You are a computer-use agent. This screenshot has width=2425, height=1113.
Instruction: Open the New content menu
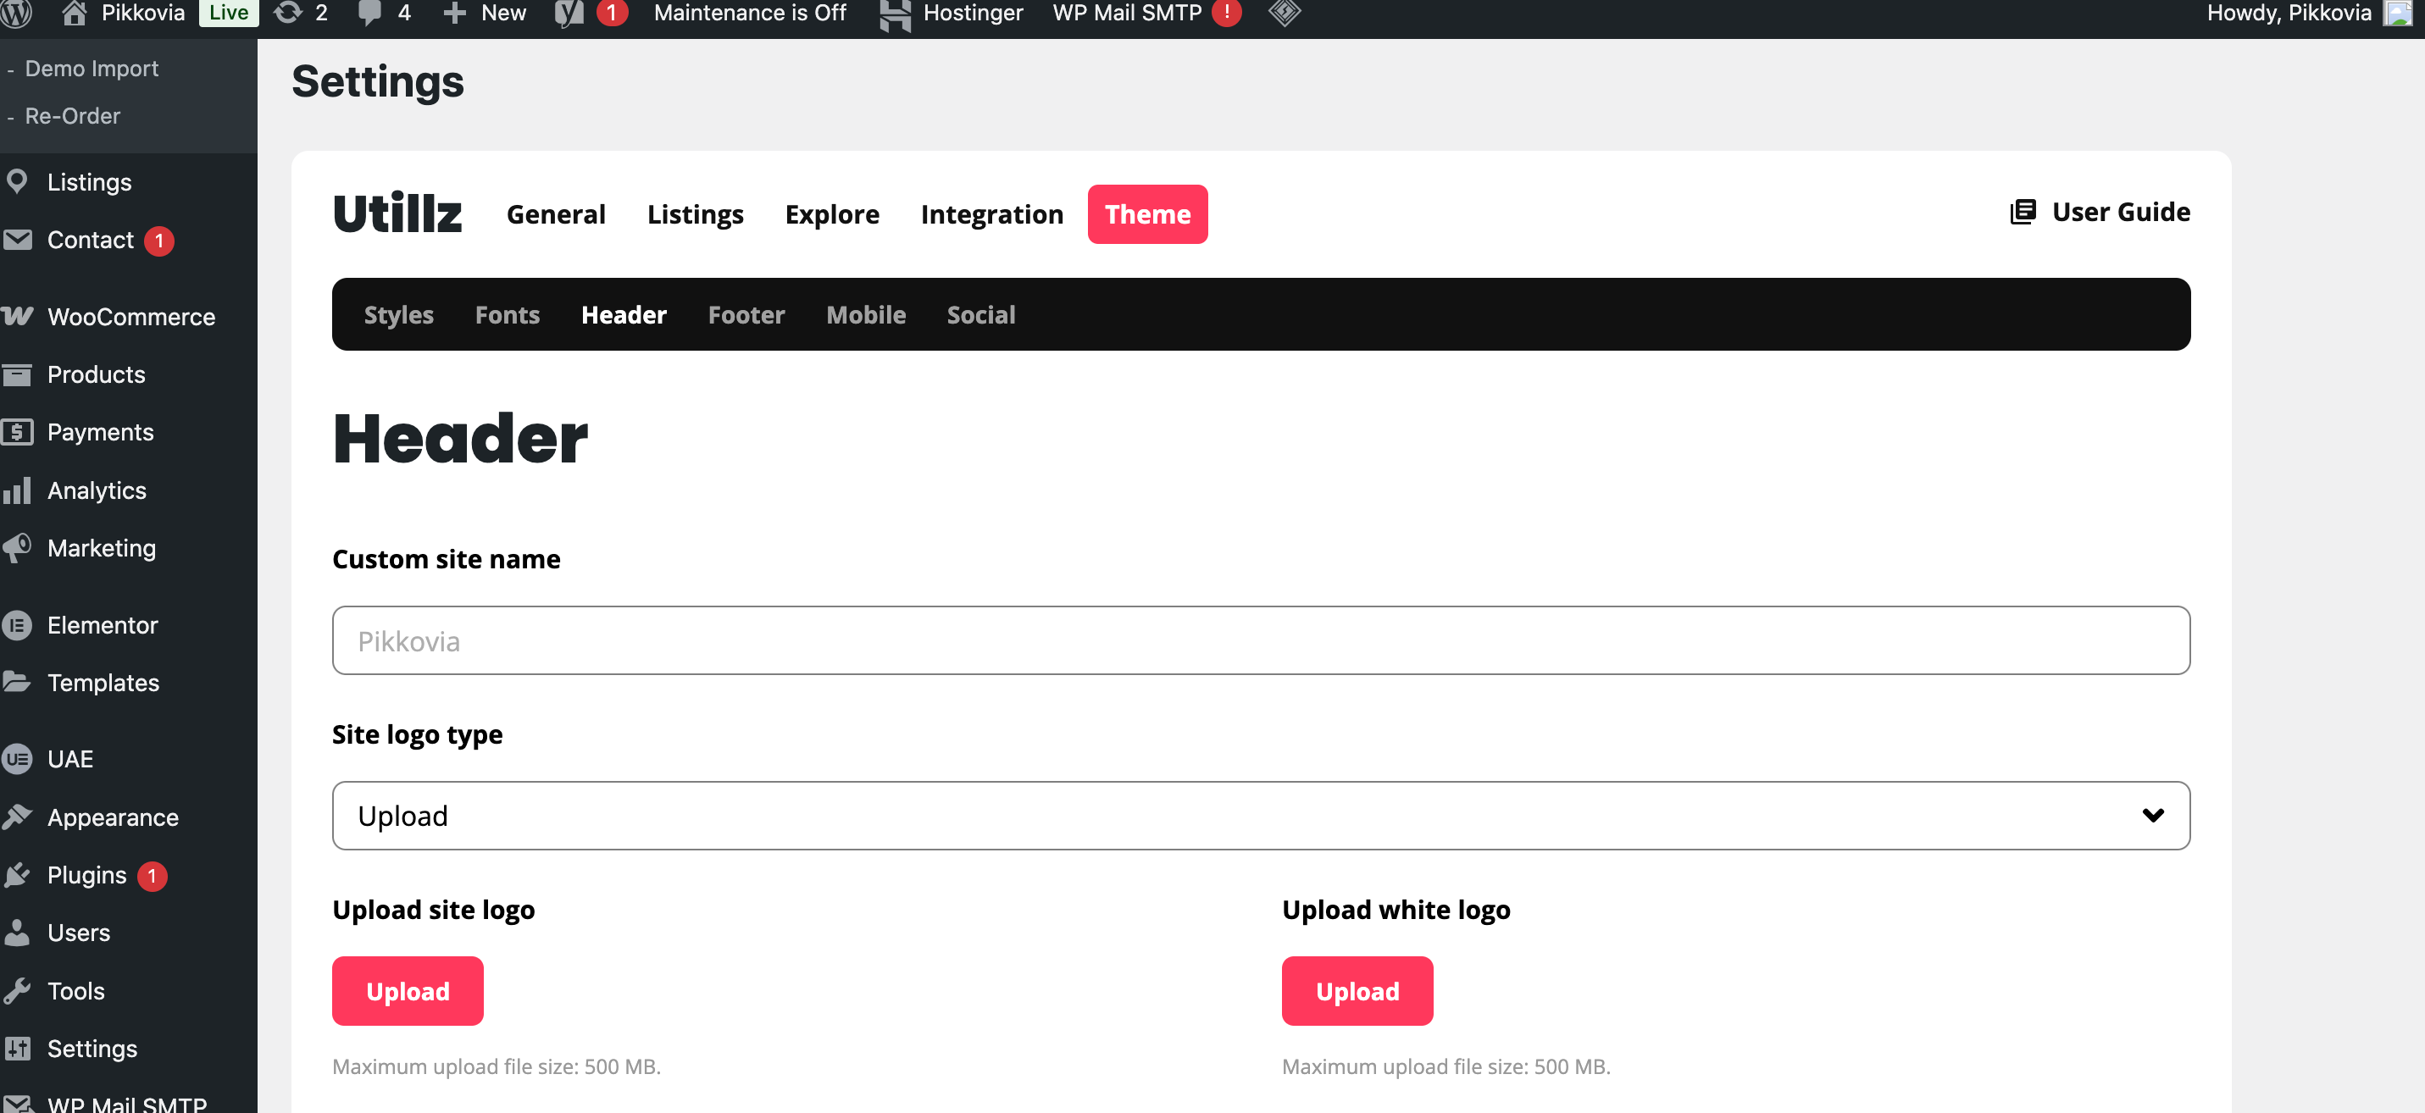[485, 14]
